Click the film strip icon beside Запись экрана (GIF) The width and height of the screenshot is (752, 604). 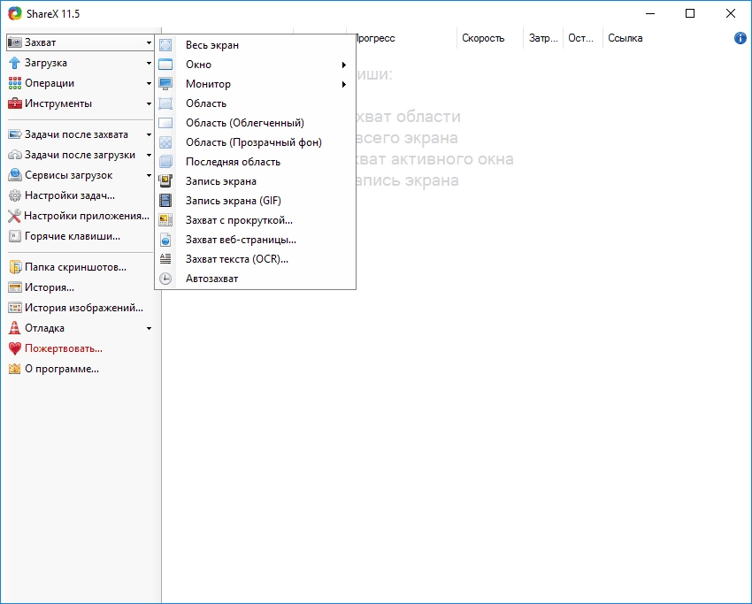pos(165,201)
